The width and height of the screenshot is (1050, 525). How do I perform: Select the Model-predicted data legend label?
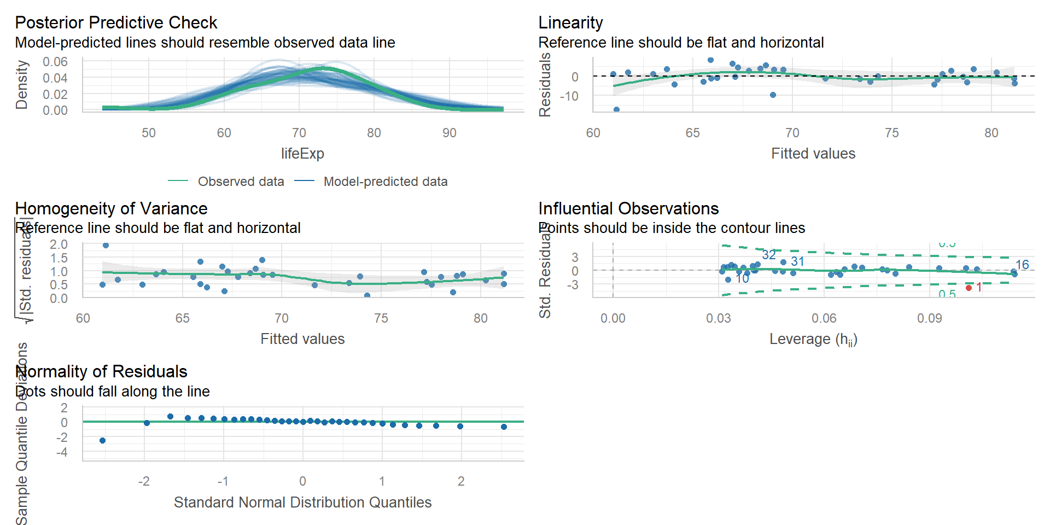(386, 182)
